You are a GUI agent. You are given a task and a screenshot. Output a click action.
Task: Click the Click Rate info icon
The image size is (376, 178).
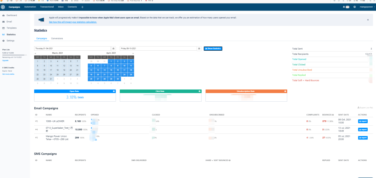click(x=199, y=91)
